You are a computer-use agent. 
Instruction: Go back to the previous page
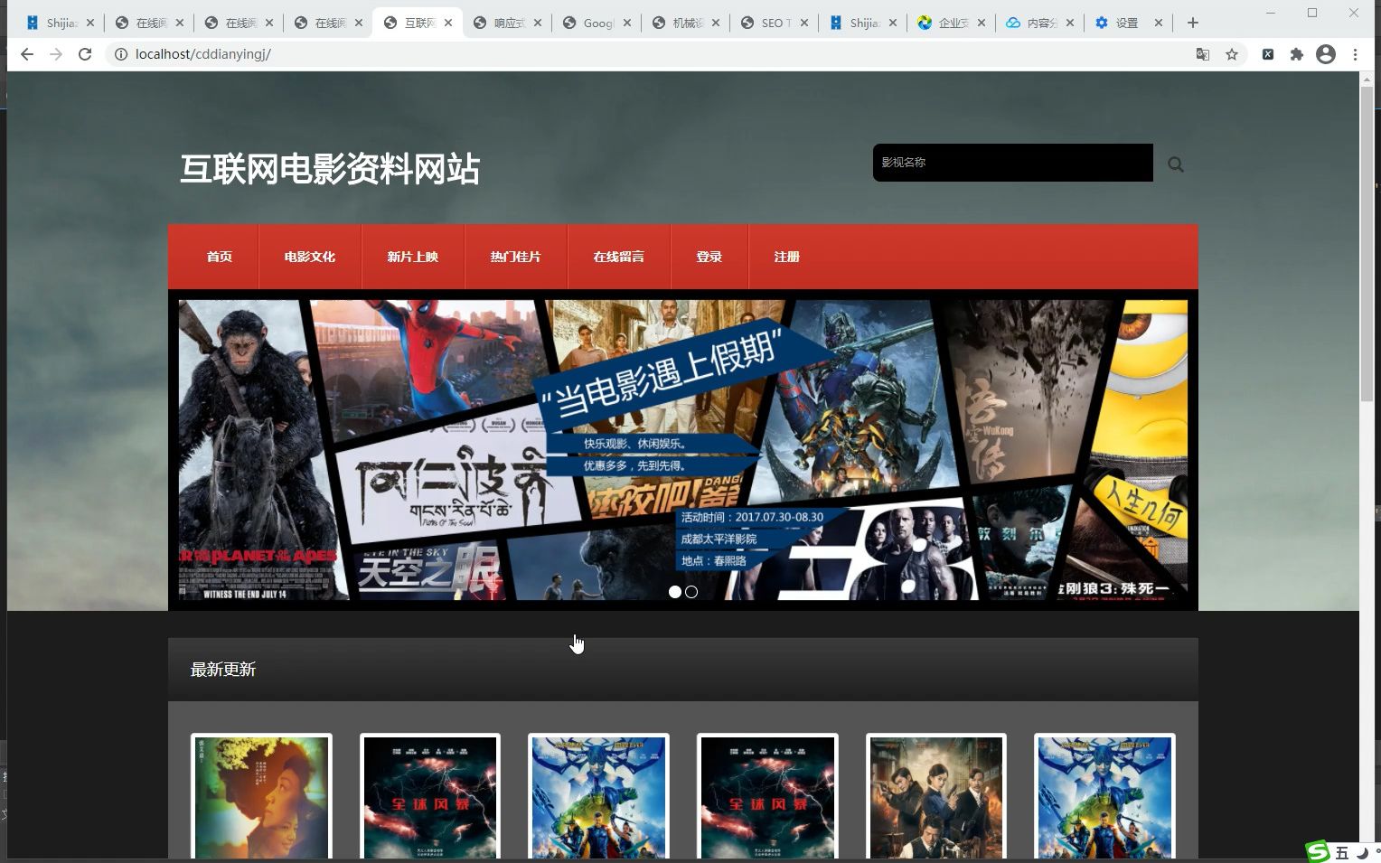(x=27, y=54)
